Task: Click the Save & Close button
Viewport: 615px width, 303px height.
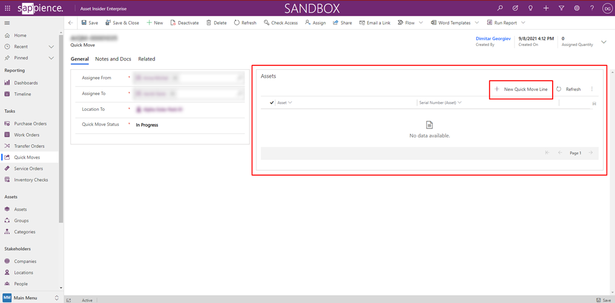Action: [x=122, y=23]
